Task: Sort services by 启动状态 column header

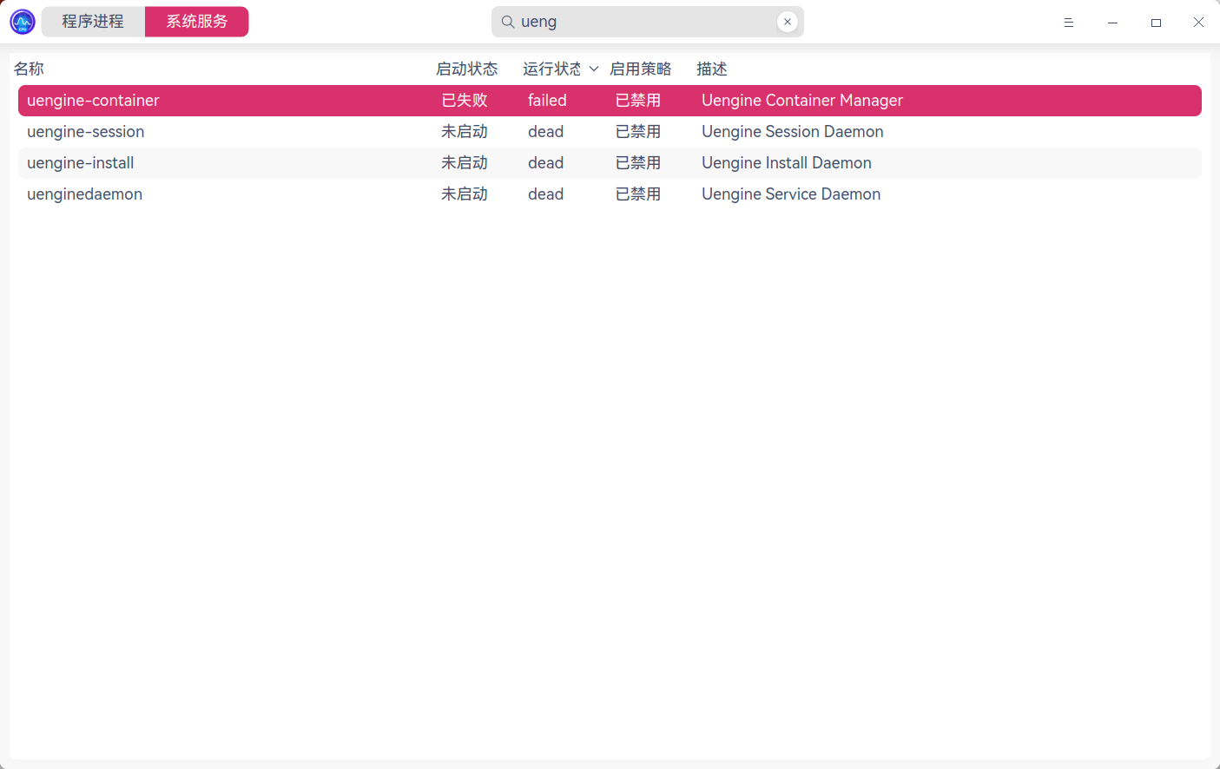Action: pos(467,69)
